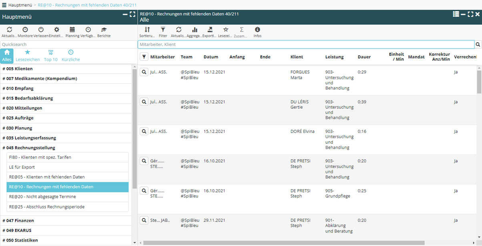Open Monitore in the main menu toolbar
The image size is (482, 246).
pyautogui.click(x=25, y=30)
